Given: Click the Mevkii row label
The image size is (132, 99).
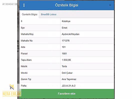Looking at the screenshot, I should click(x=24, y=73).
